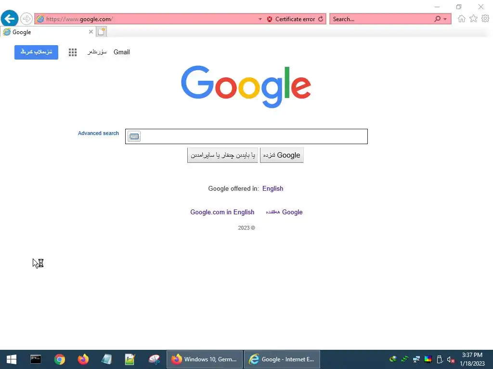
Task: Open Gmail link
Action: [x=122, y=52]
